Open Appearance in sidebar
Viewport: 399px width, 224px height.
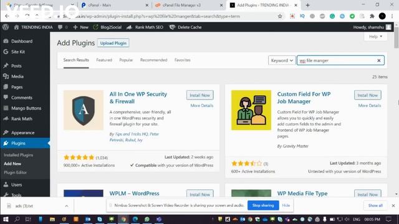pyautogui.click(x=22, y=133)
